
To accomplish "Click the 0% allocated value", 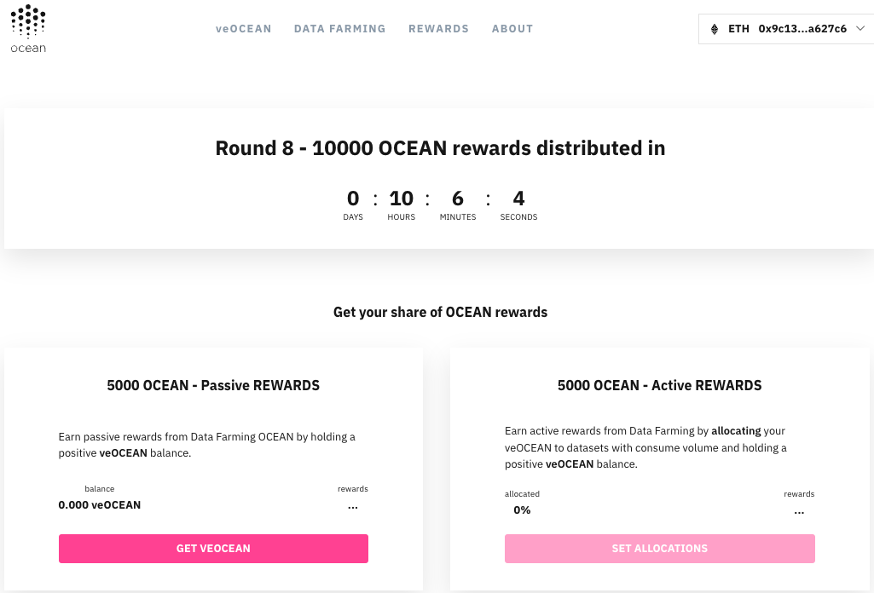I will point(523,510).
